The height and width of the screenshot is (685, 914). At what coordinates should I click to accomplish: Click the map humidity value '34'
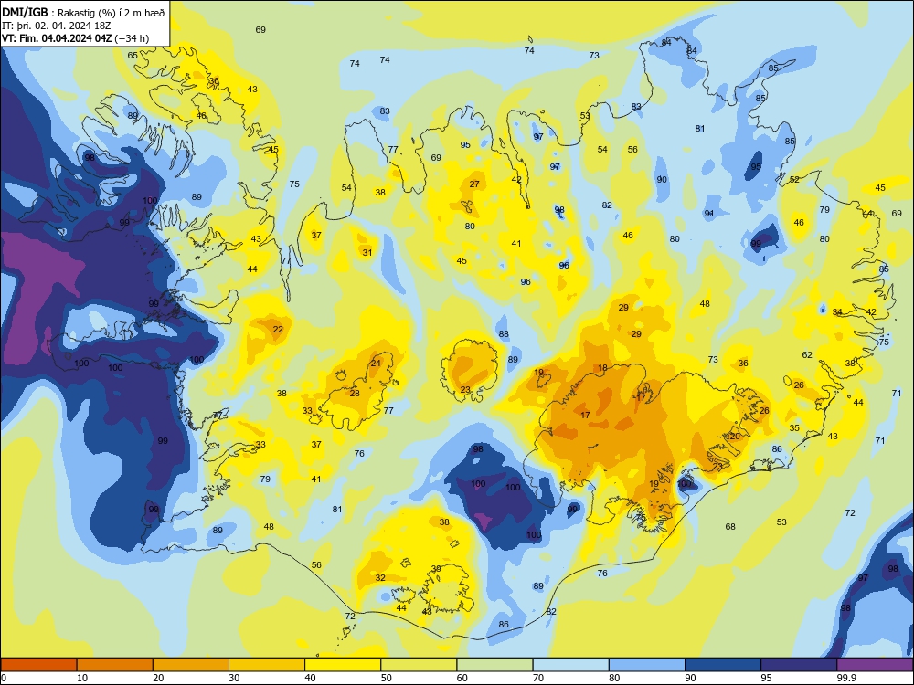(x=837, y=312)
